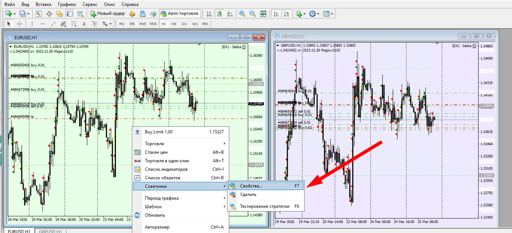The image size is (512, 233).
Task: Zoom in with the magnifier plus icon
Action: point(242,13)
